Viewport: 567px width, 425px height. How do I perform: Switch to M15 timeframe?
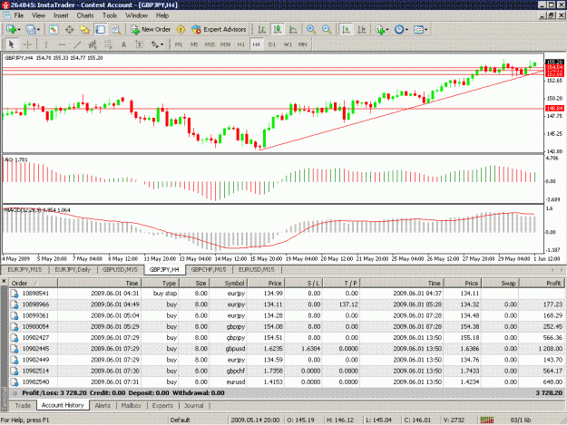pos(210,44)
